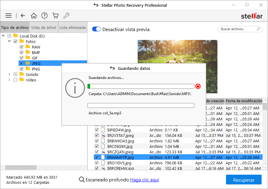This screenshot has height=189, width=268.
Task: Go to the home icon
Action: point(34,16)
